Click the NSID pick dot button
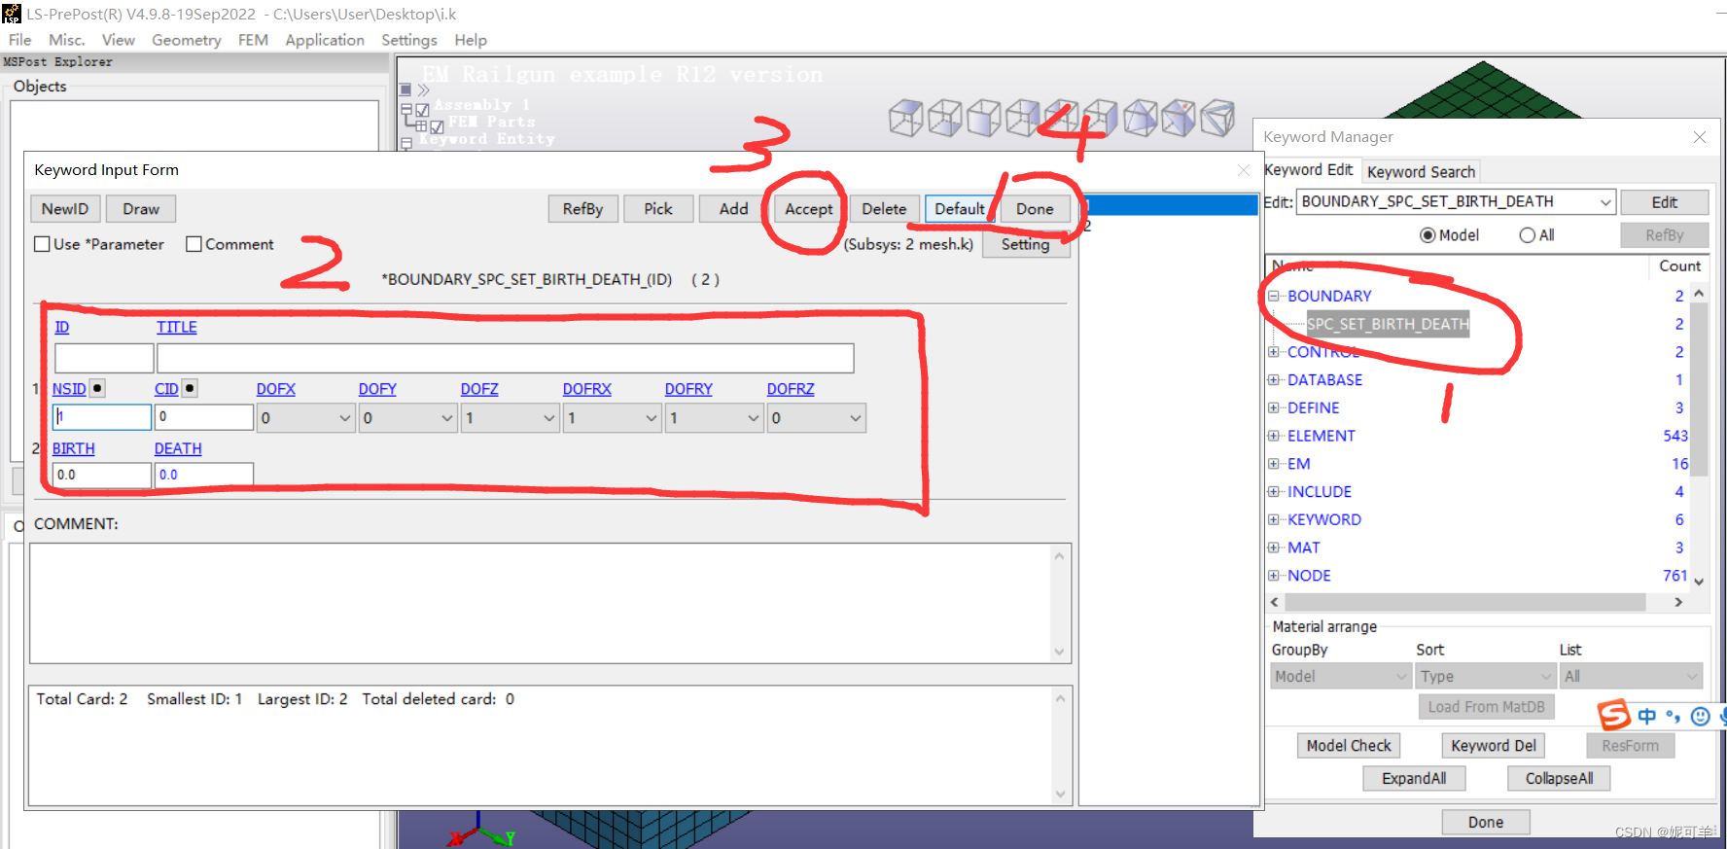 [97, 388]
